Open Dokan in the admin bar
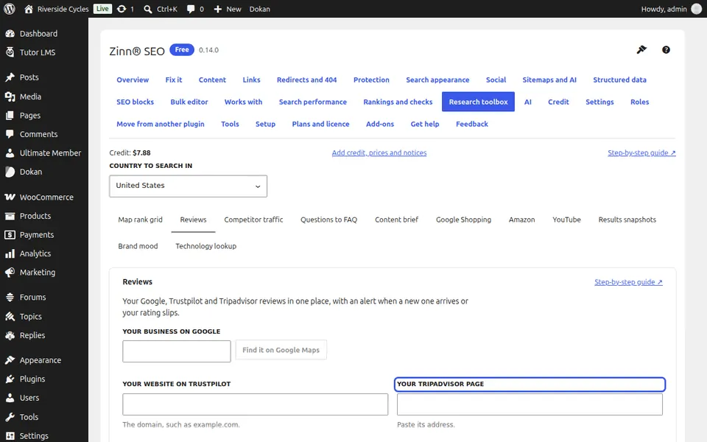 (x=260, y=9)
